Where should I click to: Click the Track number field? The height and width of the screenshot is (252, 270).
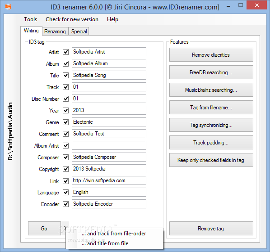point(109,87)
